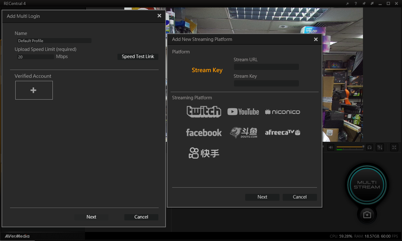Add a verified account via plus box
The width and height of the screenshot is (402, 241).
click(34, 90)
